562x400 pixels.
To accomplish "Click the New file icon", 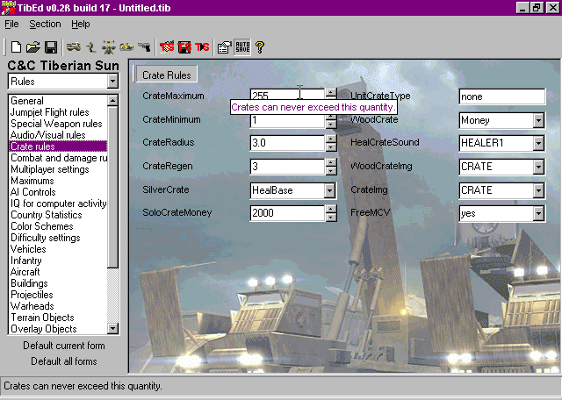I will coord(16,46).
